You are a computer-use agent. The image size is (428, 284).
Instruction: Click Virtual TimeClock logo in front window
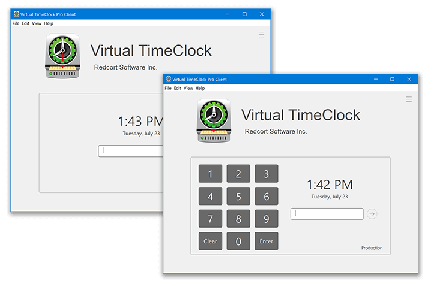[x=214, y=120]
